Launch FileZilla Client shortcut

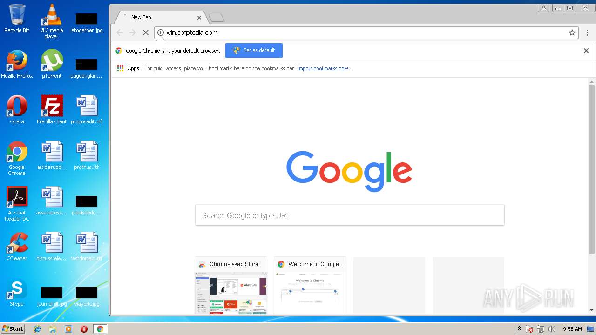(x=51, y=110)
